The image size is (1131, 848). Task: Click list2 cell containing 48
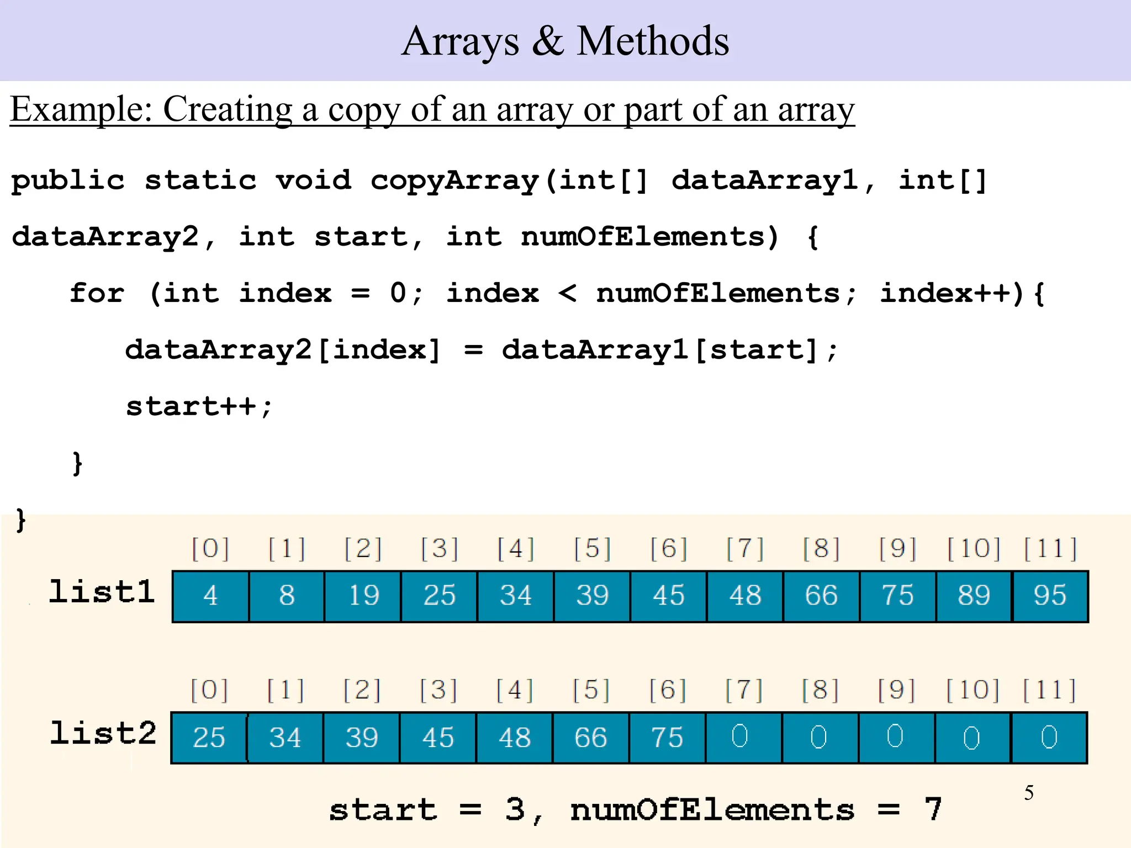[x=514, y=738]
